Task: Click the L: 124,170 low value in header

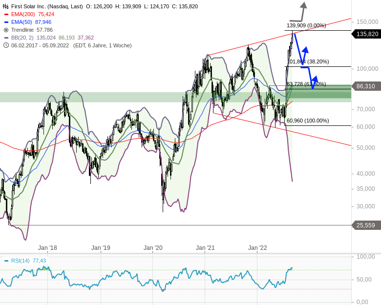Action: 156,6
